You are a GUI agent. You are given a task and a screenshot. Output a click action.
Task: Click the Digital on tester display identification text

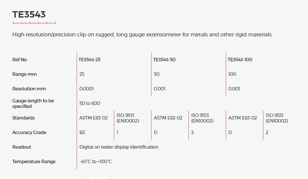[x=119, y=147]
